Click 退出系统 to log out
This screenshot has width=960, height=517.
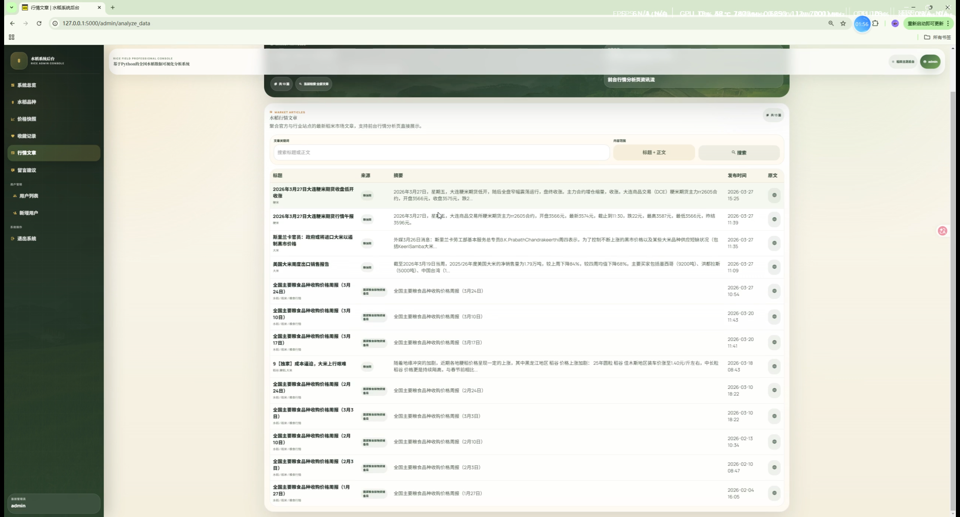tap(27, 239)
